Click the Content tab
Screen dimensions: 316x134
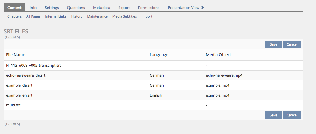tap(14, 8)
